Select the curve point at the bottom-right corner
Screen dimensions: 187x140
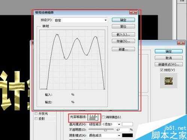pyautogui.click(x=104, y=89)
